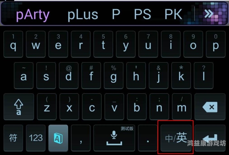This screenshot has height=155, width=229.
Task: Choose the pArty candidate suggestion
Action: [33, 15]
